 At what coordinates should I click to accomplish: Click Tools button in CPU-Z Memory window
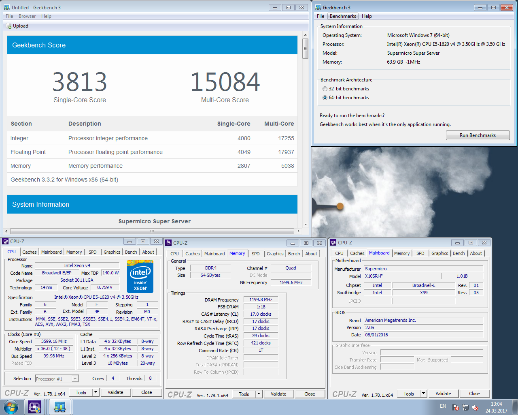click(x=244, y=394)
